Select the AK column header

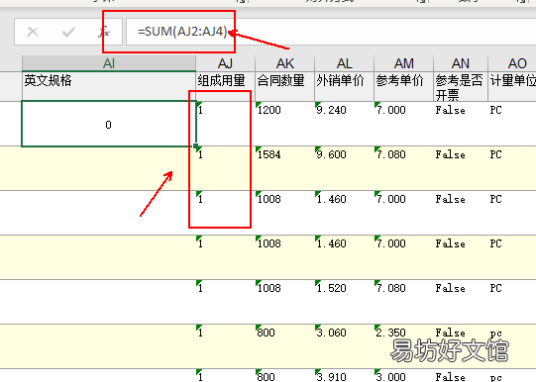click(284, 63)
